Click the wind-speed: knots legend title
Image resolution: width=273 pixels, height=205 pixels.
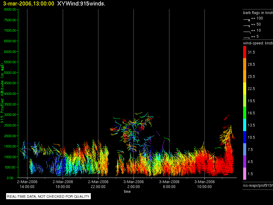point(258,43)
